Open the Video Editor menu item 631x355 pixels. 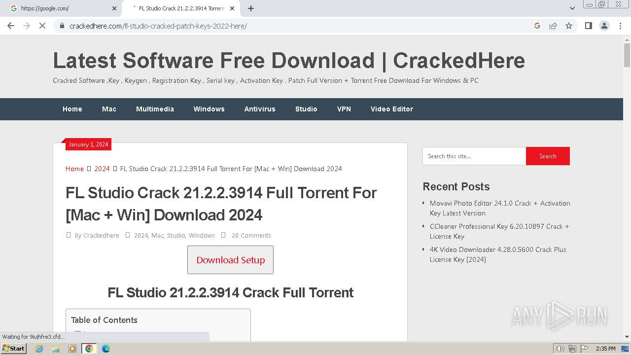392,109
